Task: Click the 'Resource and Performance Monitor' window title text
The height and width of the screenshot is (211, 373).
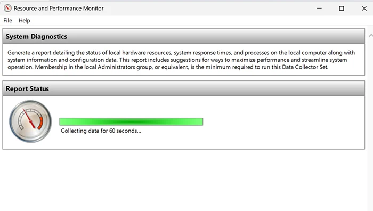Action: [x=59, y=9]
